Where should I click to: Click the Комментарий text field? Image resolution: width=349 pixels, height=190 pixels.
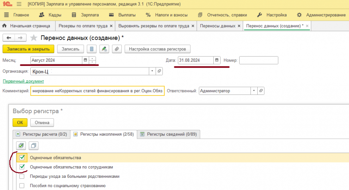point(97,91)
